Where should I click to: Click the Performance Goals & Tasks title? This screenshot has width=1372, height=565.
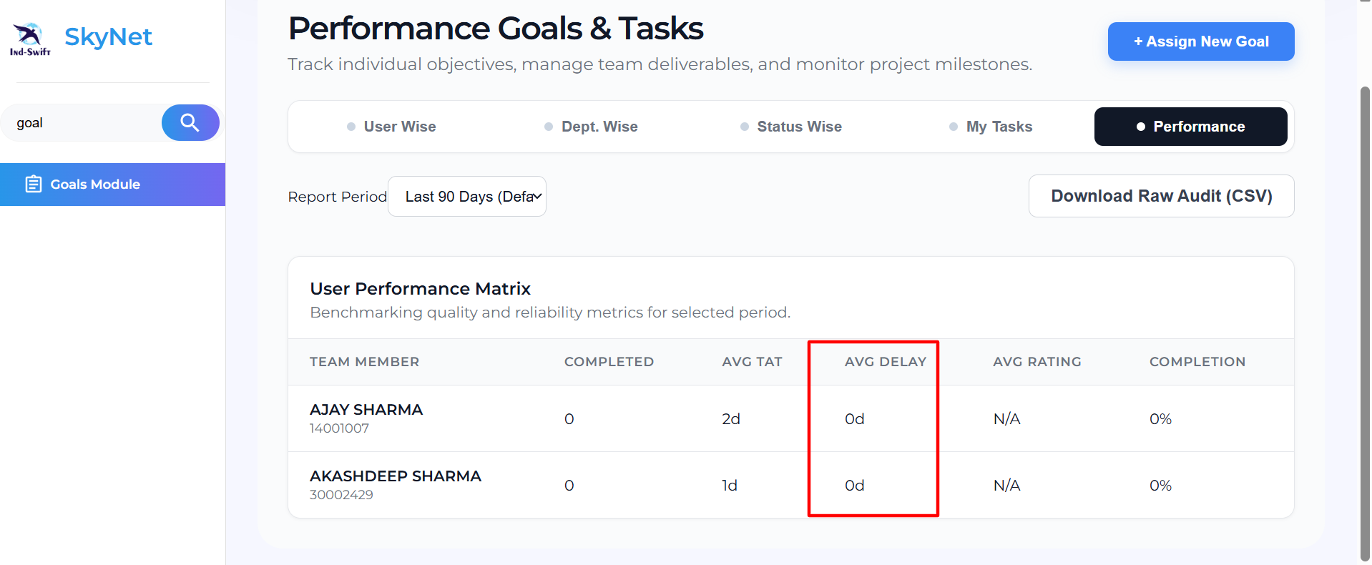tap(496, 29)
